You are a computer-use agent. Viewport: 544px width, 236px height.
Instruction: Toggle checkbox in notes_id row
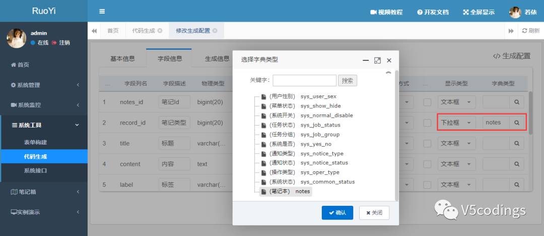[x=428, y=102]
